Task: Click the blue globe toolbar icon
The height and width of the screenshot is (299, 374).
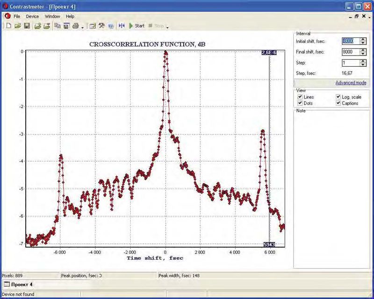Action: tap(110, 26)
